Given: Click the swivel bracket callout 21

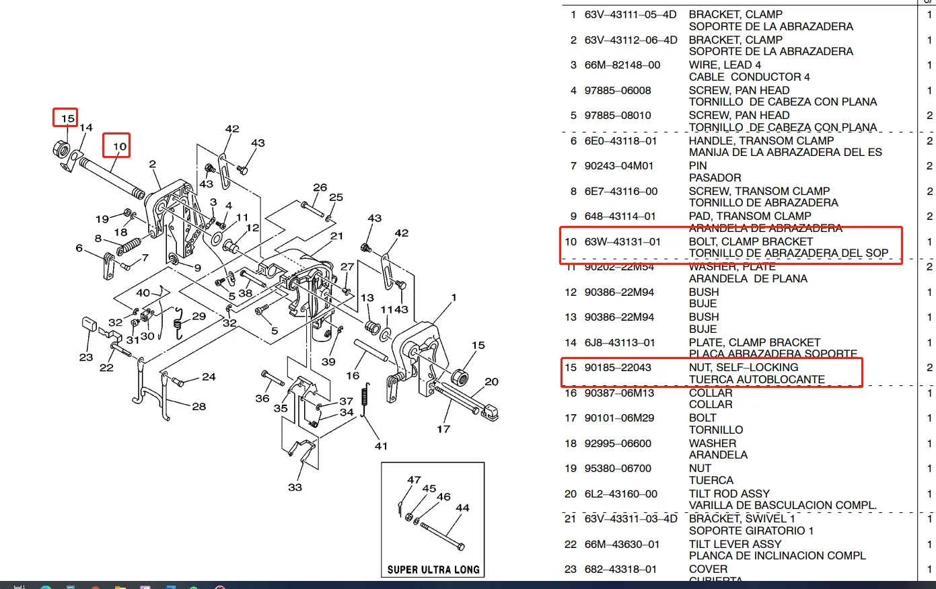Looking at the screenshot, I should pyautogui.click(x=336, y=236).
